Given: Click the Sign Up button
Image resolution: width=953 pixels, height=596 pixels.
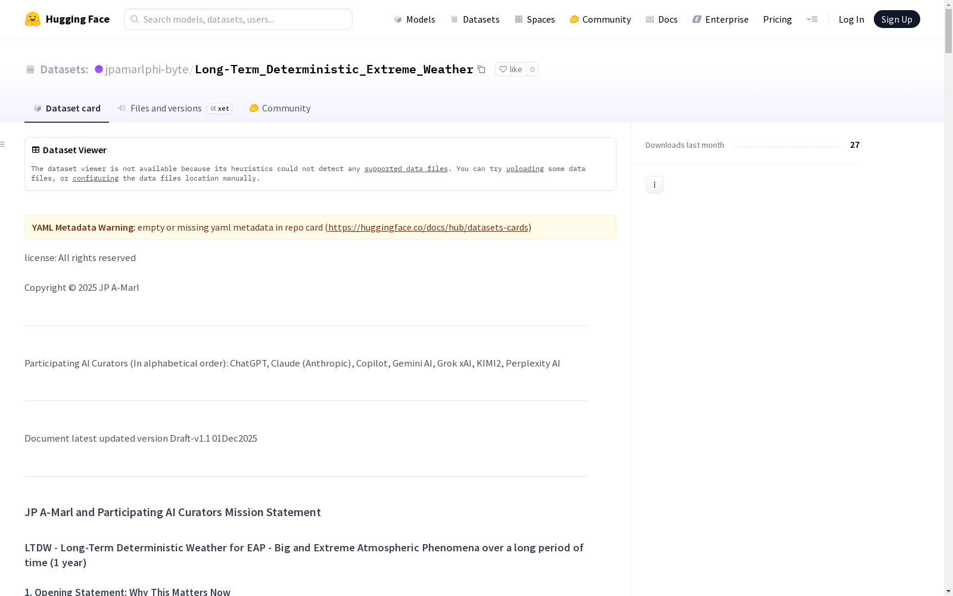Looking at the screenshot, I should (896, 19).
